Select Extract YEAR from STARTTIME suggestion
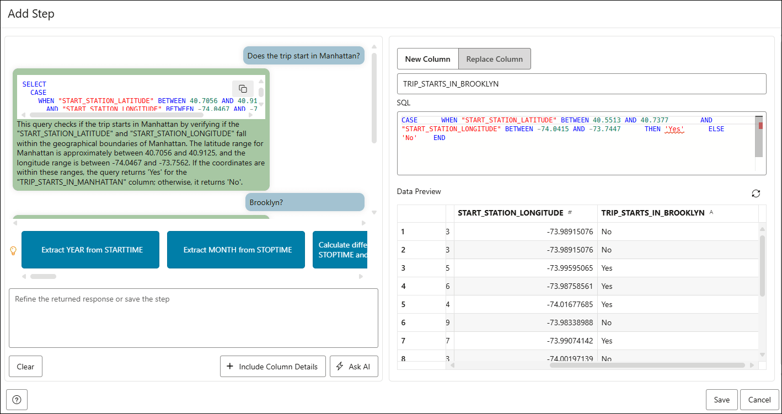 pyautogui.click(x=92, y=250)
